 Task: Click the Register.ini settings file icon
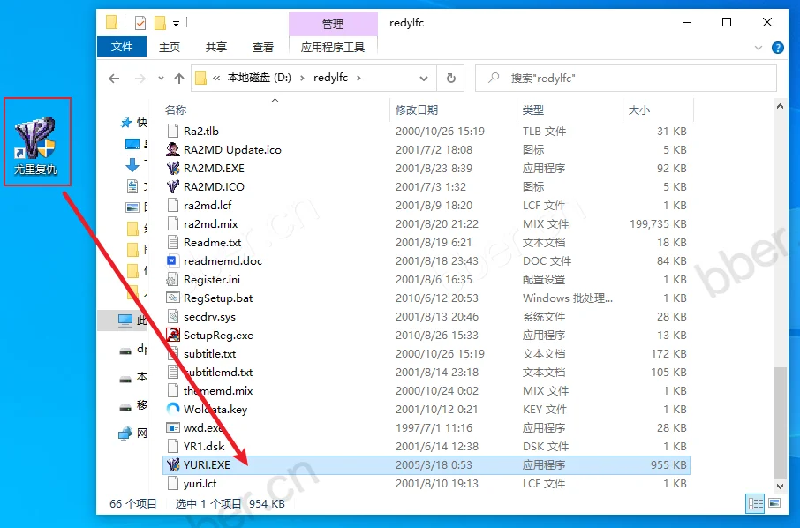point(173,280)
